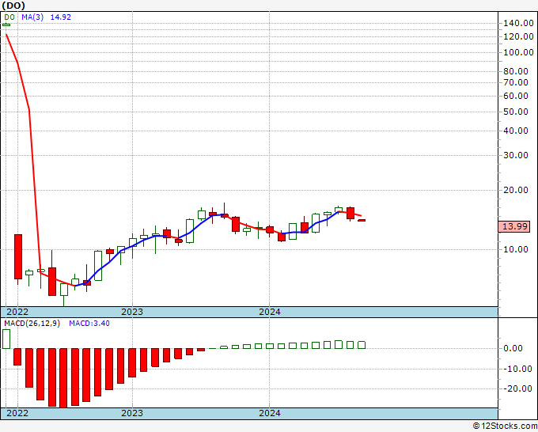
Task: Click 2023 on the price chart timeline
Action: point(132,312)
